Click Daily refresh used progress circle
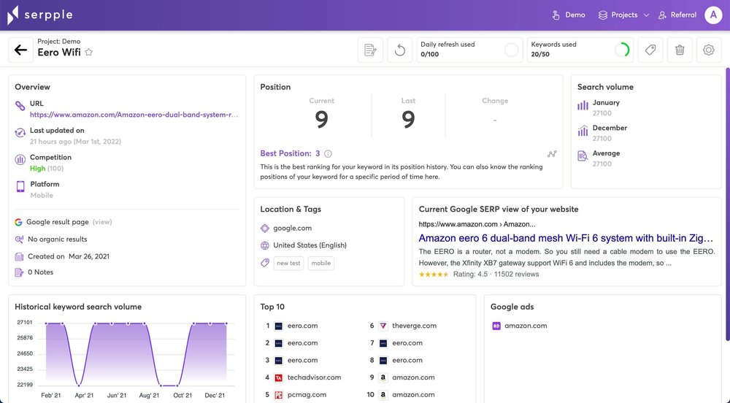This screenshot has width=730, height=403. tap(511, 50)
